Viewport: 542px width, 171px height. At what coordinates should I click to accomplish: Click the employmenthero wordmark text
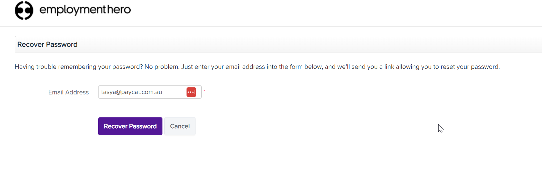coord(85,10)
